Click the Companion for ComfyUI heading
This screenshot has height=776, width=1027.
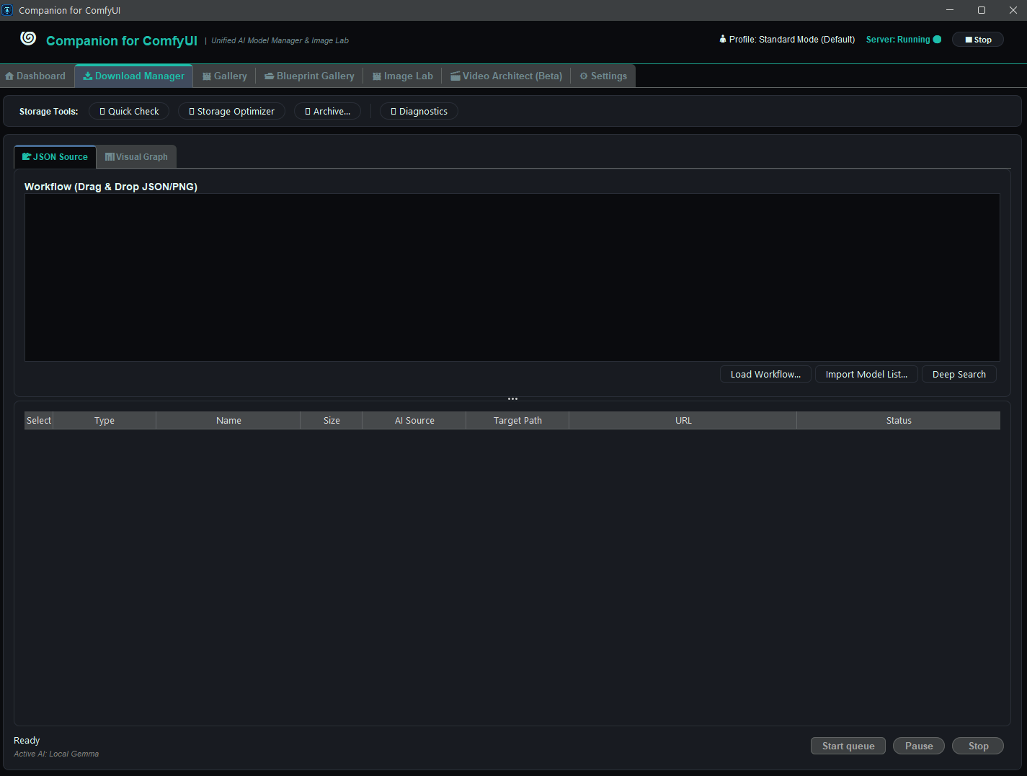[122, 40]
